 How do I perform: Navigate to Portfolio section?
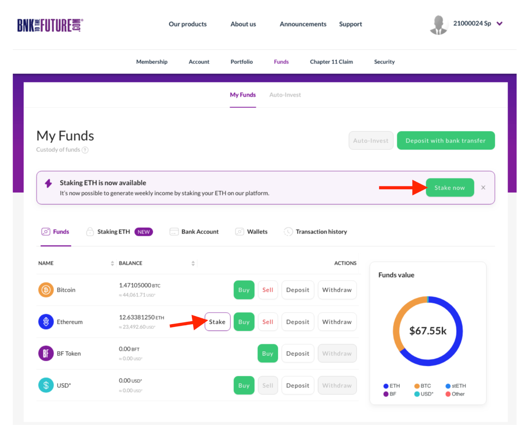(x=242, y=62)
